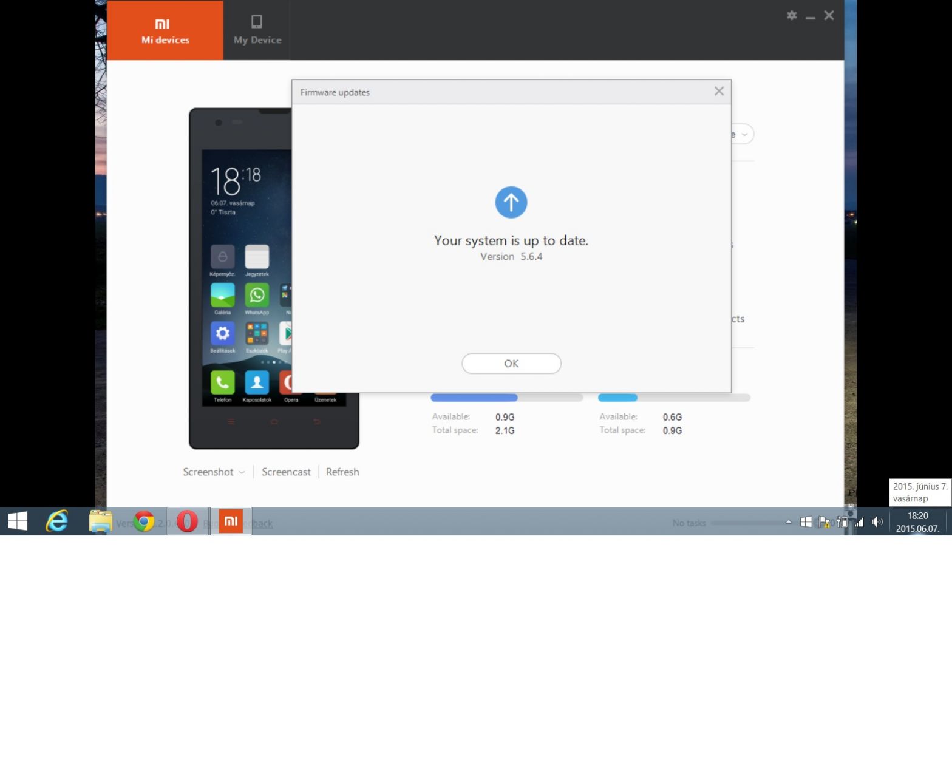Click the volume speaker tray icon
This screenshot has width=952, height=777.
(x=877, y=521)
